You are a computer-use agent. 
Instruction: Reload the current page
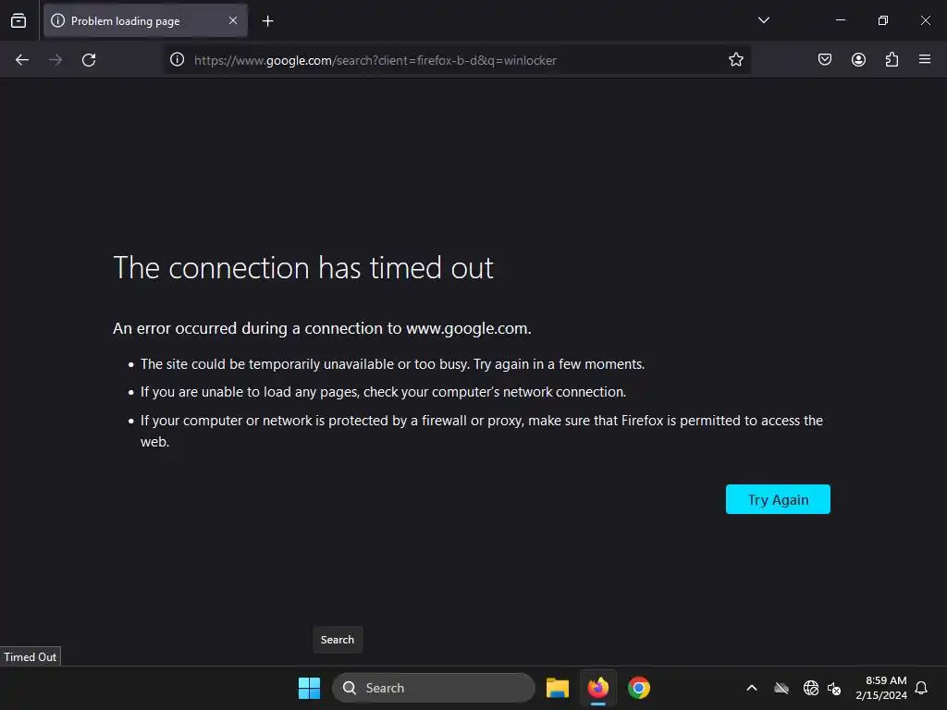89,60
